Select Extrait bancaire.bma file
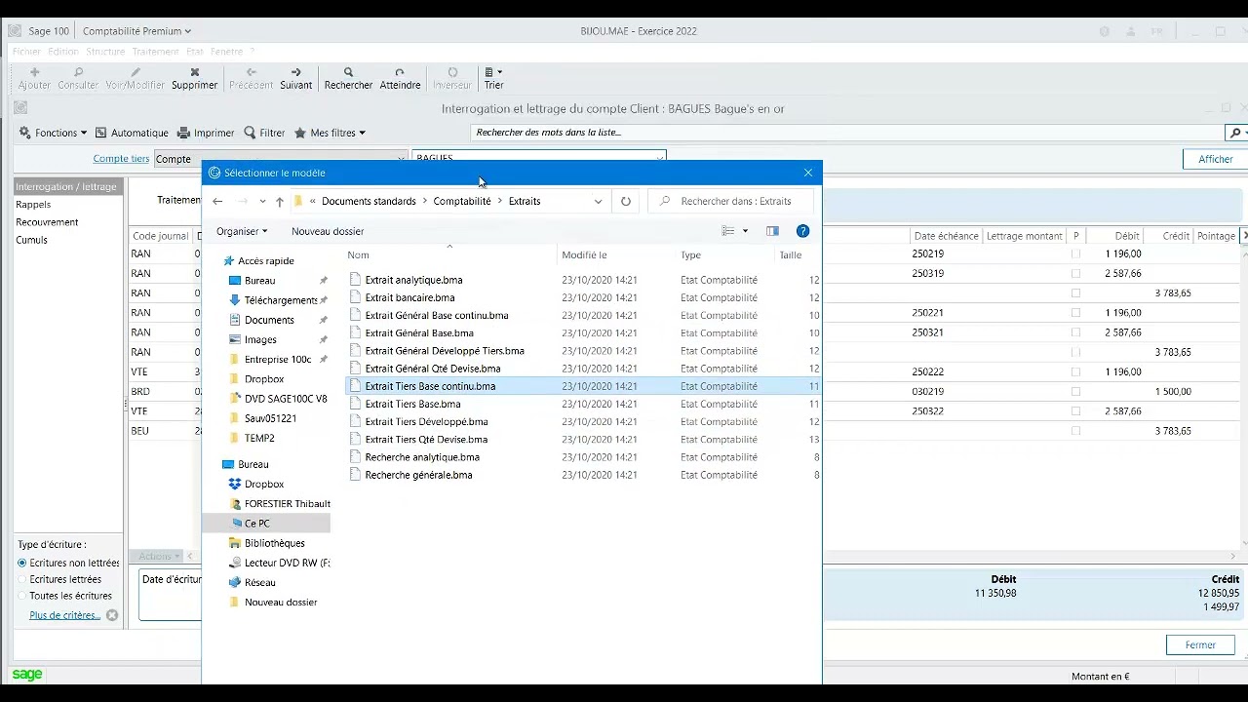Viewport: 1248px width, 702px height. coord(409,297)
